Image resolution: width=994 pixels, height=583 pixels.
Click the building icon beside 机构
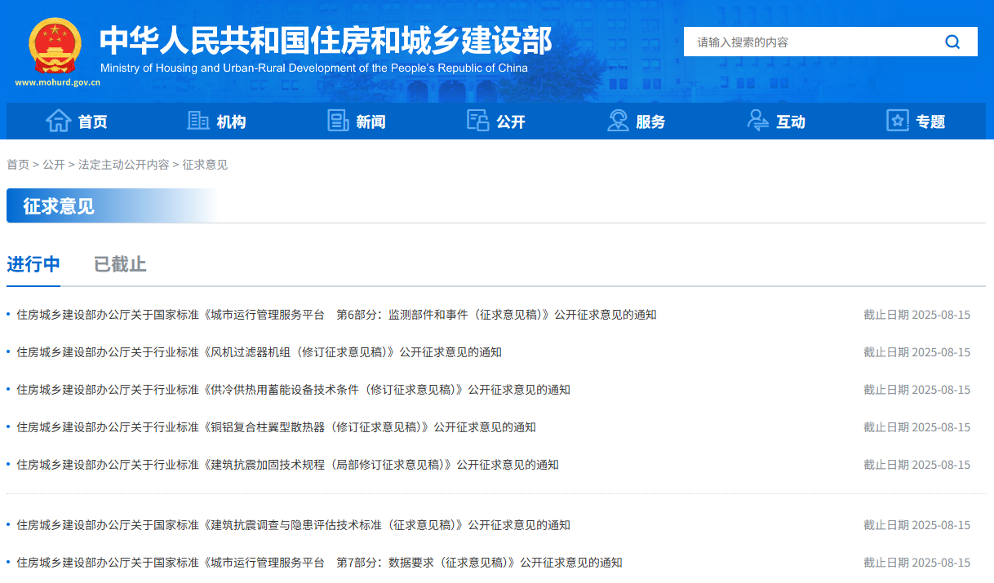(198, 121)
